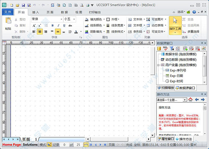Click the SQL icon in data source panel
Screen dimensions: 209x149
(x=165, y=49)
